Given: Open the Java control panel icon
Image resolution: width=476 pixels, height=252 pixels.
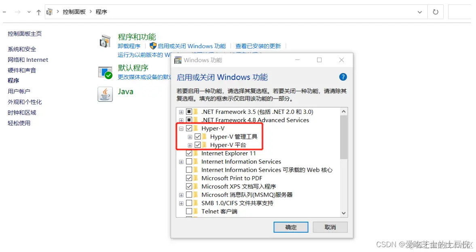Looking at the screenshot, I should [105, 94].
